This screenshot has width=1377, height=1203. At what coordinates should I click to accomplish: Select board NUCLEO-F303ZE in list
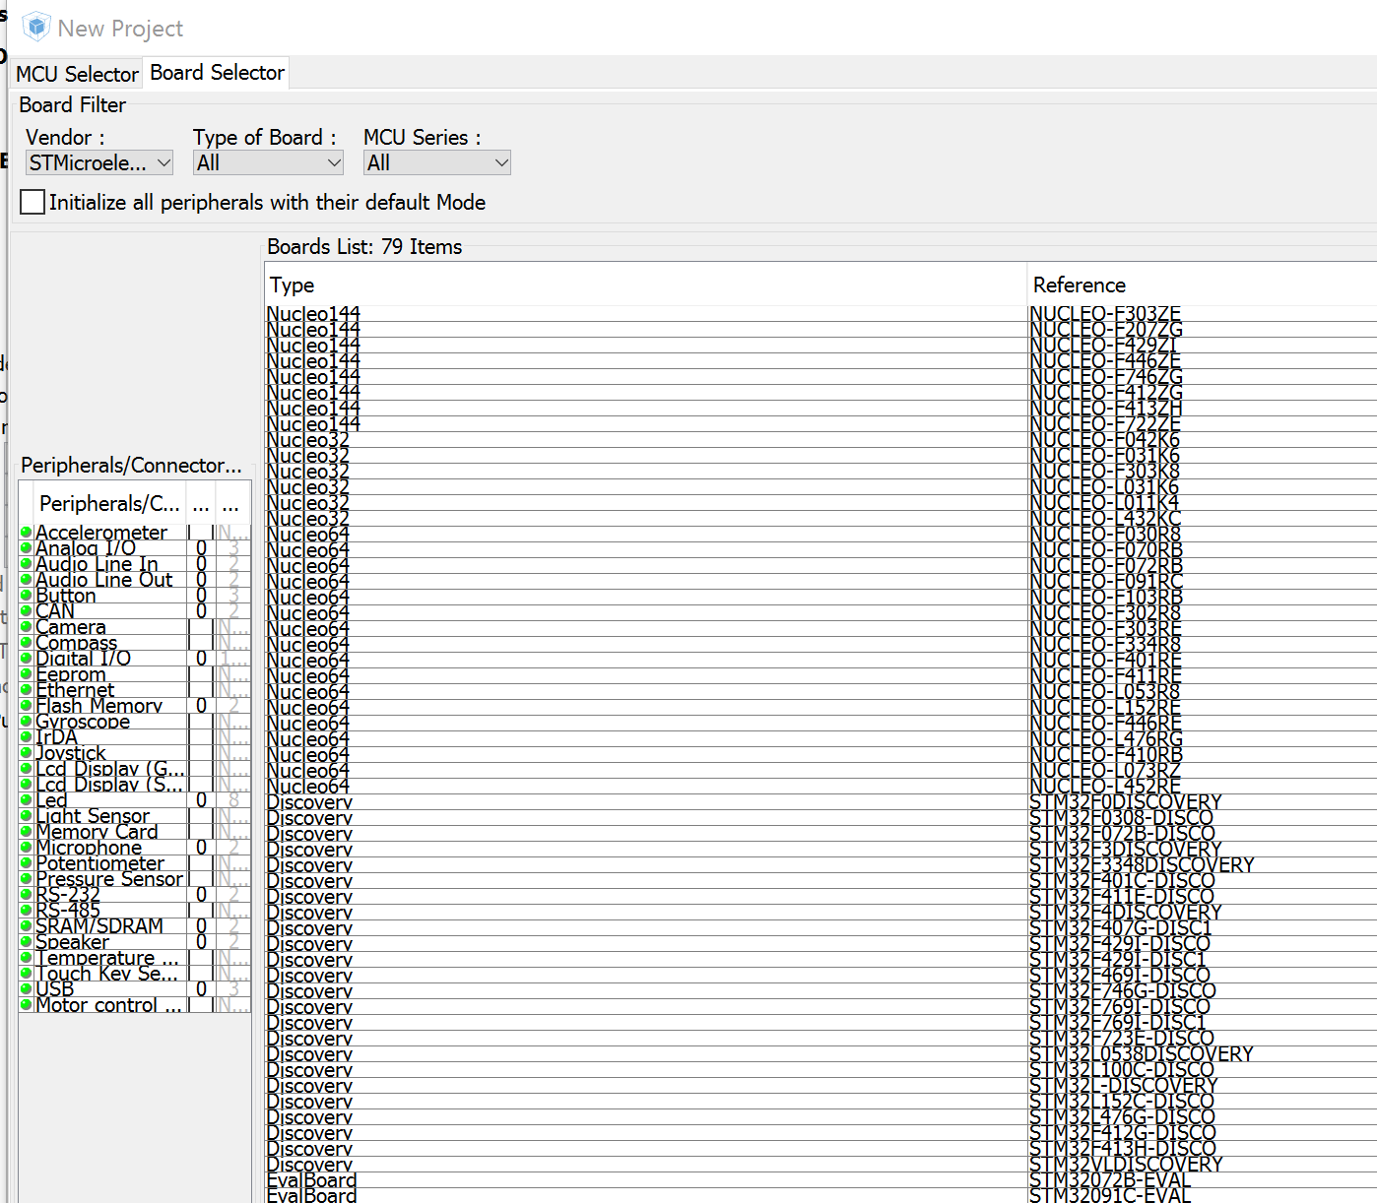tap(821, 314)
